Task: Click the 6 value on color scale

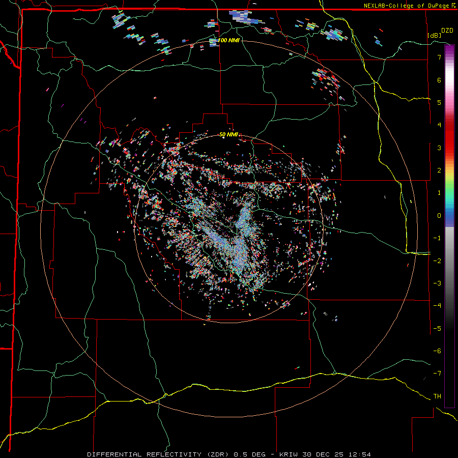Action: click(439, 80)
